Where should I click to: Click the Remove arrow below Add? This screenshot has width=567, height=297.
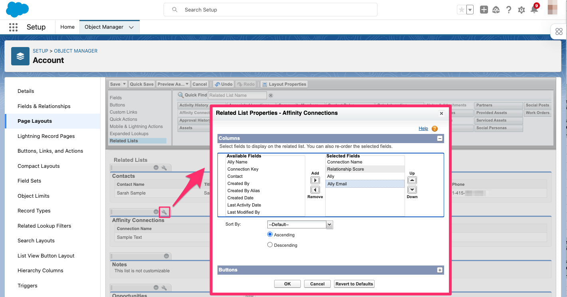tap(315, 190)
